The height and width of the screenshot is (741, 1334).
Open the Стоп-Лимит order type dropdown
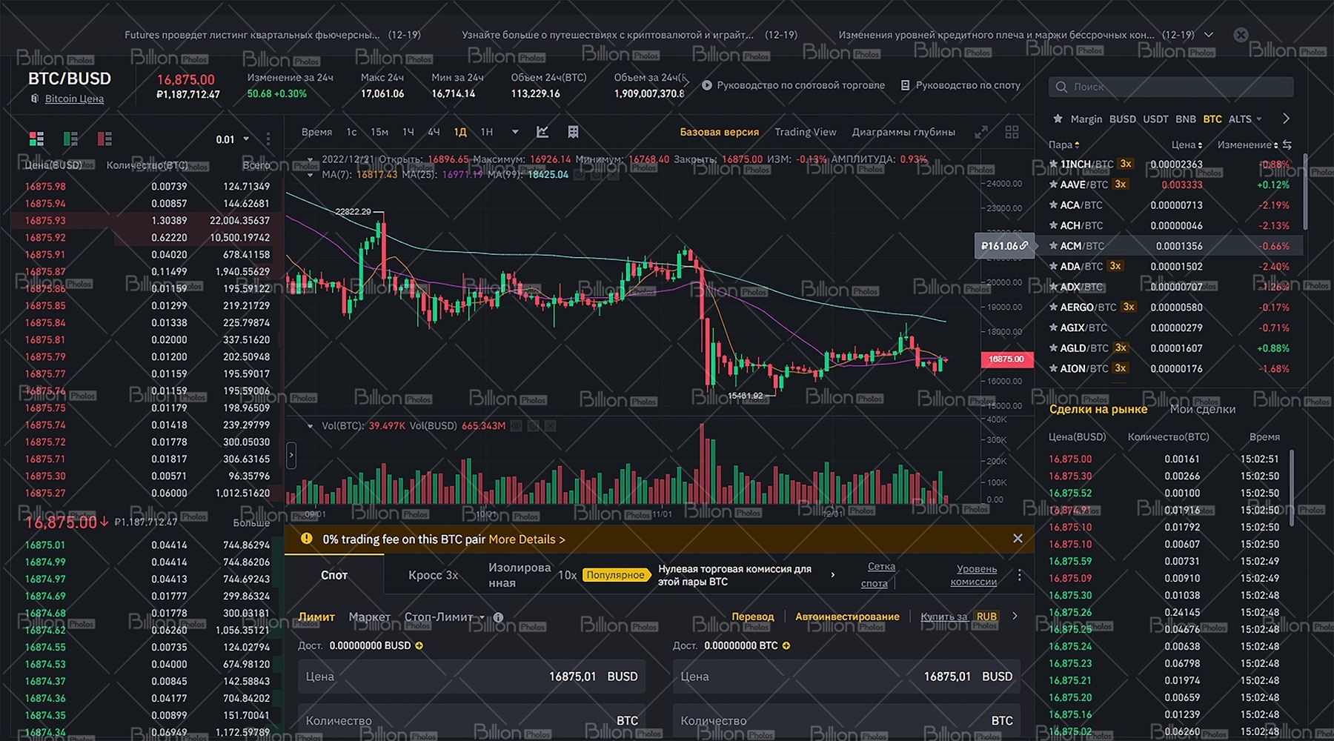click(x=445, y=617)
